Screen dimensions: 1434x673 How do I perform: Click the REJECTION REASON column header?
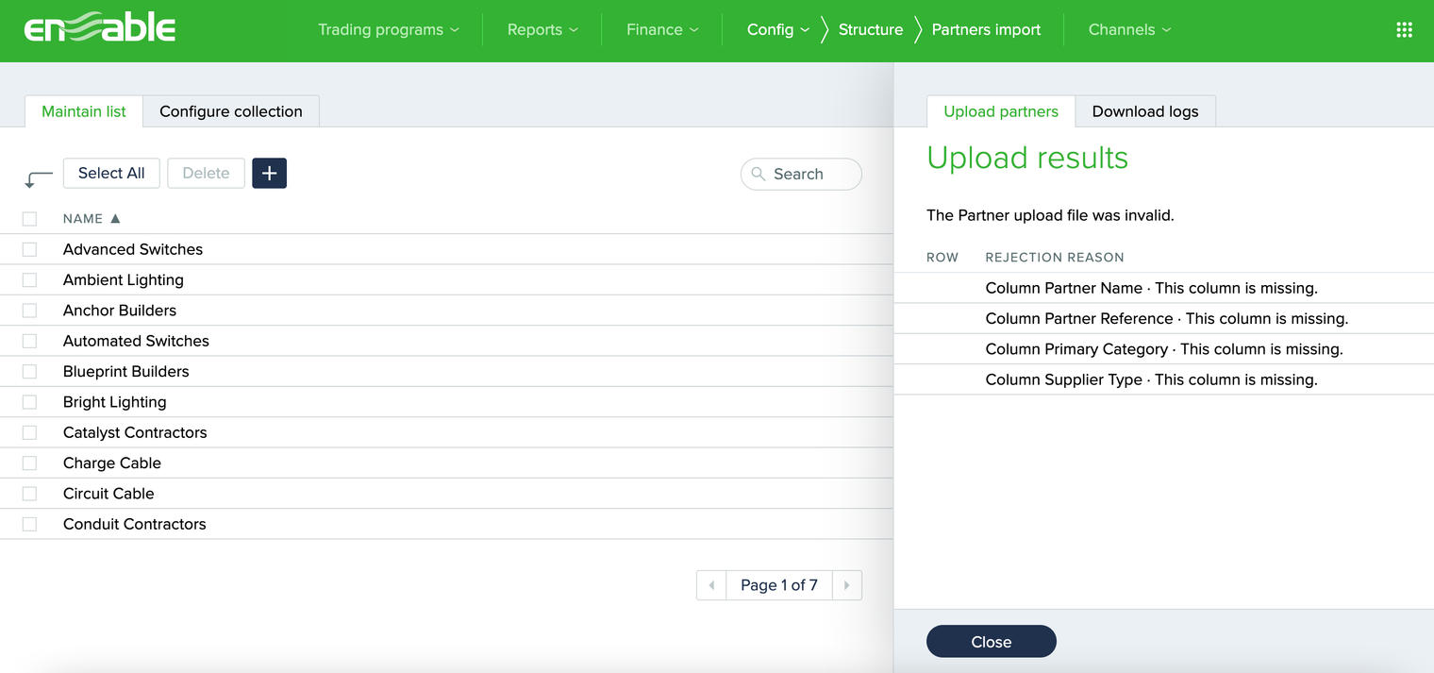[1055, 257]
